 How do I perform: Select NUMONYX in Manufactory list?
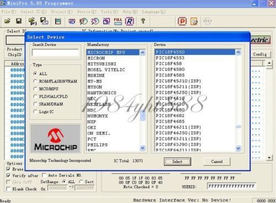point(113,116)
